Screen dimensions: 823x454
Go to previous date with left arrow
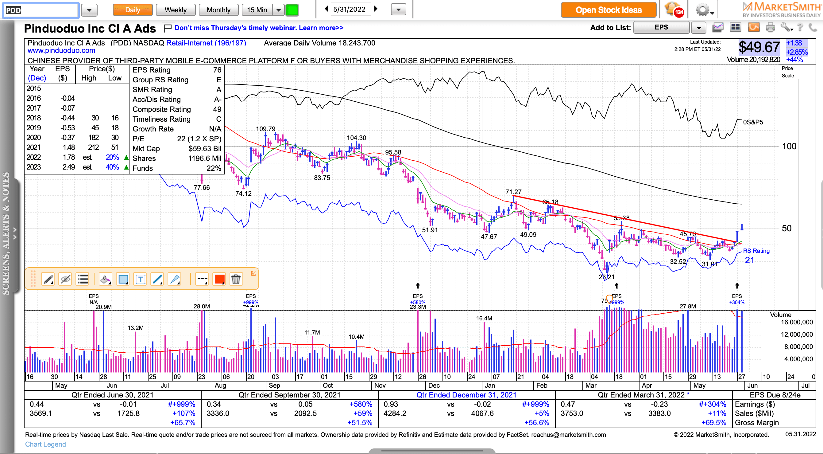pyautogui.click(x=326, y=9)
